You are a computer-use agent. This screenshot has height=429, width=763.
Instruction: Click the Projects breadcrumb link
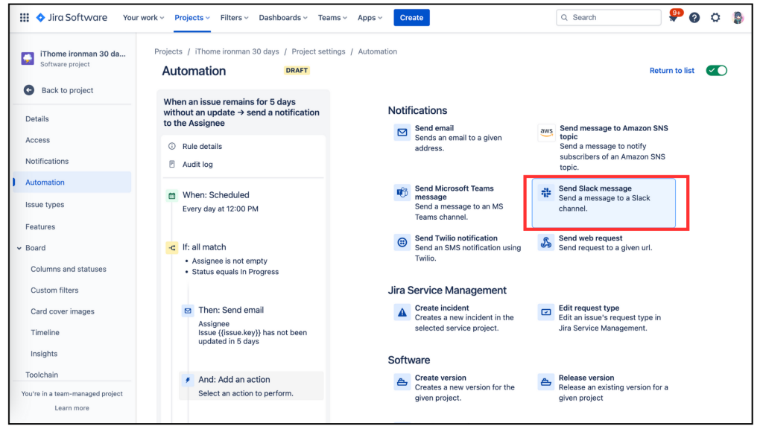tap(168, 51)
